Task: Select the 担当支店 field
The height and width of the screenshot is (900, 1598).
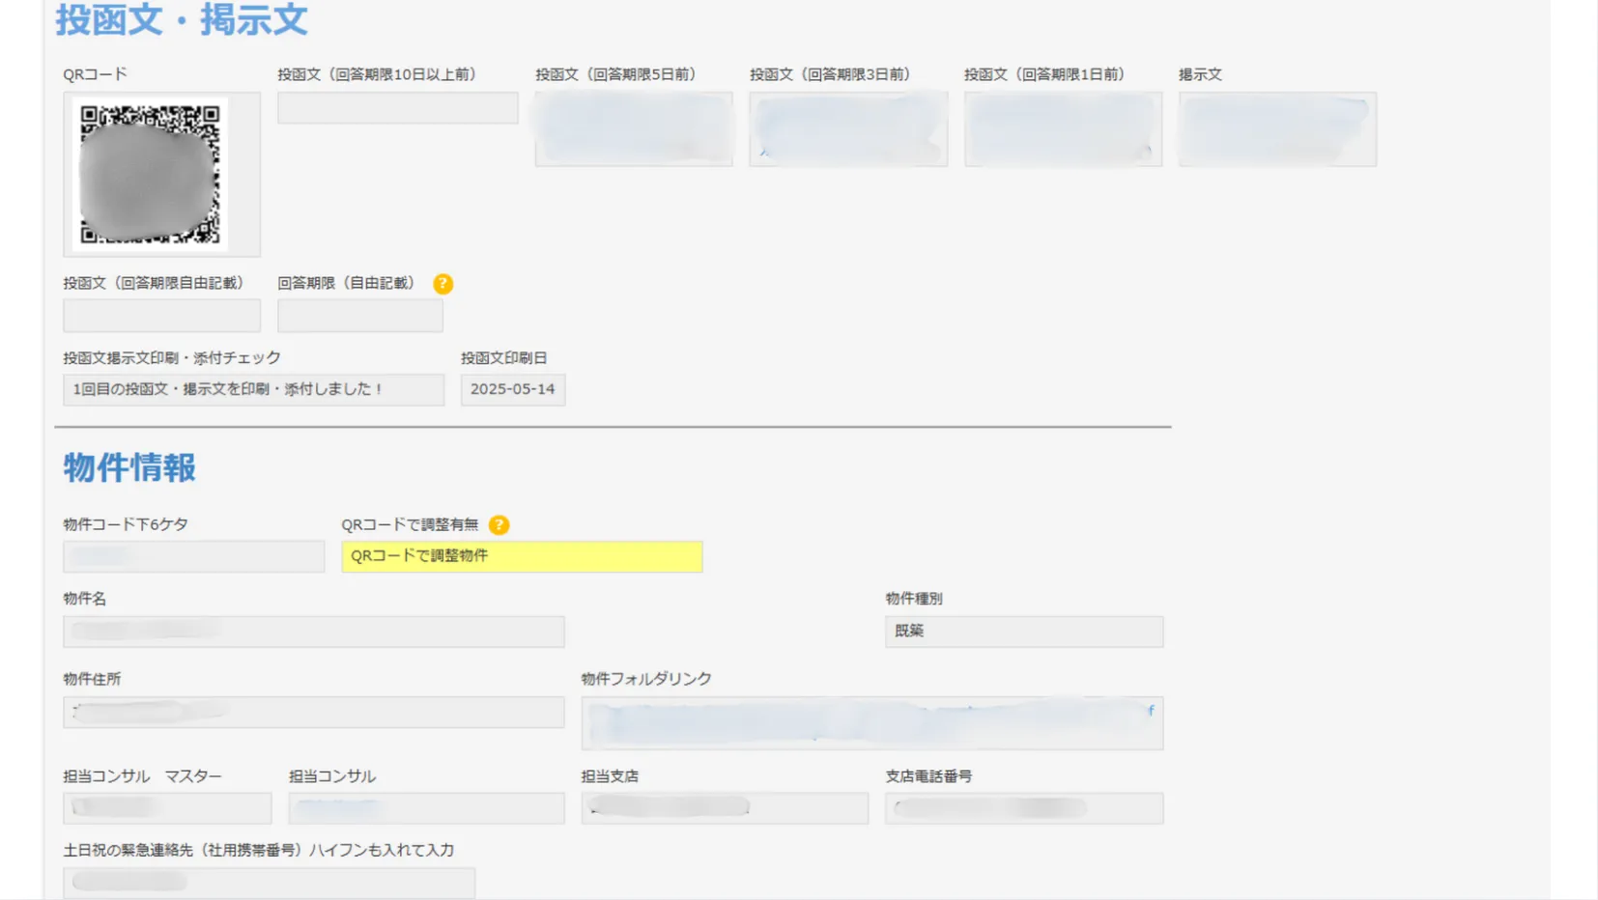Action: pos(724,808)
